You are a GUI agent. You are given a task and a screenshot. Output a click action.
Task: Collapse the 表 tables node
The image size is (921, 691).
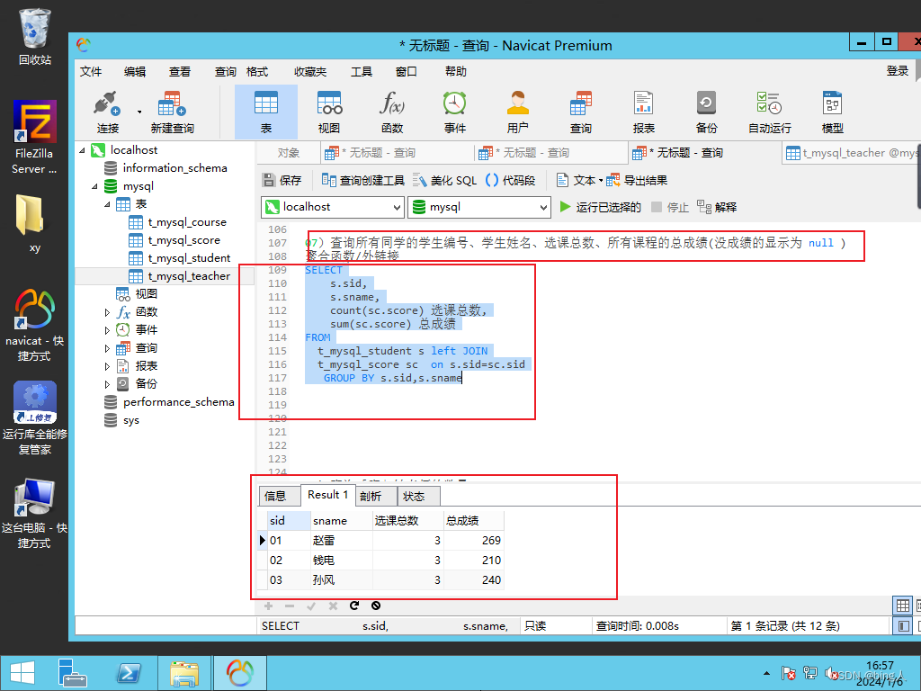click(107, 204)
